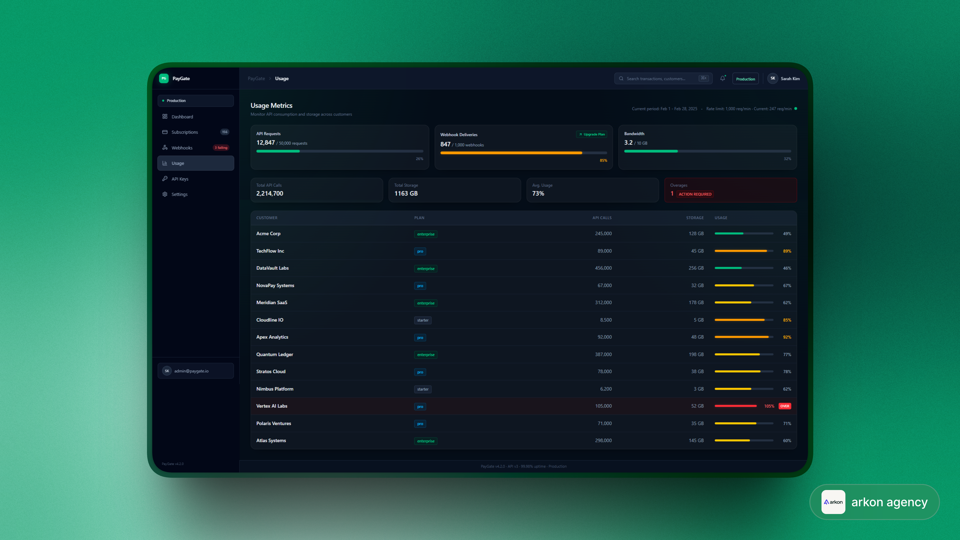This screenshot has width=960, height=540.
Task: Click the API Requests progress bar
Action: click(340, 151)
